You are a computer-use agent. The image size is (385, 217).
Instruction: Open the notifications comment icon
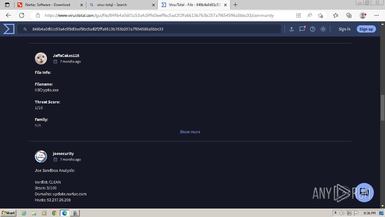(302, 29)
